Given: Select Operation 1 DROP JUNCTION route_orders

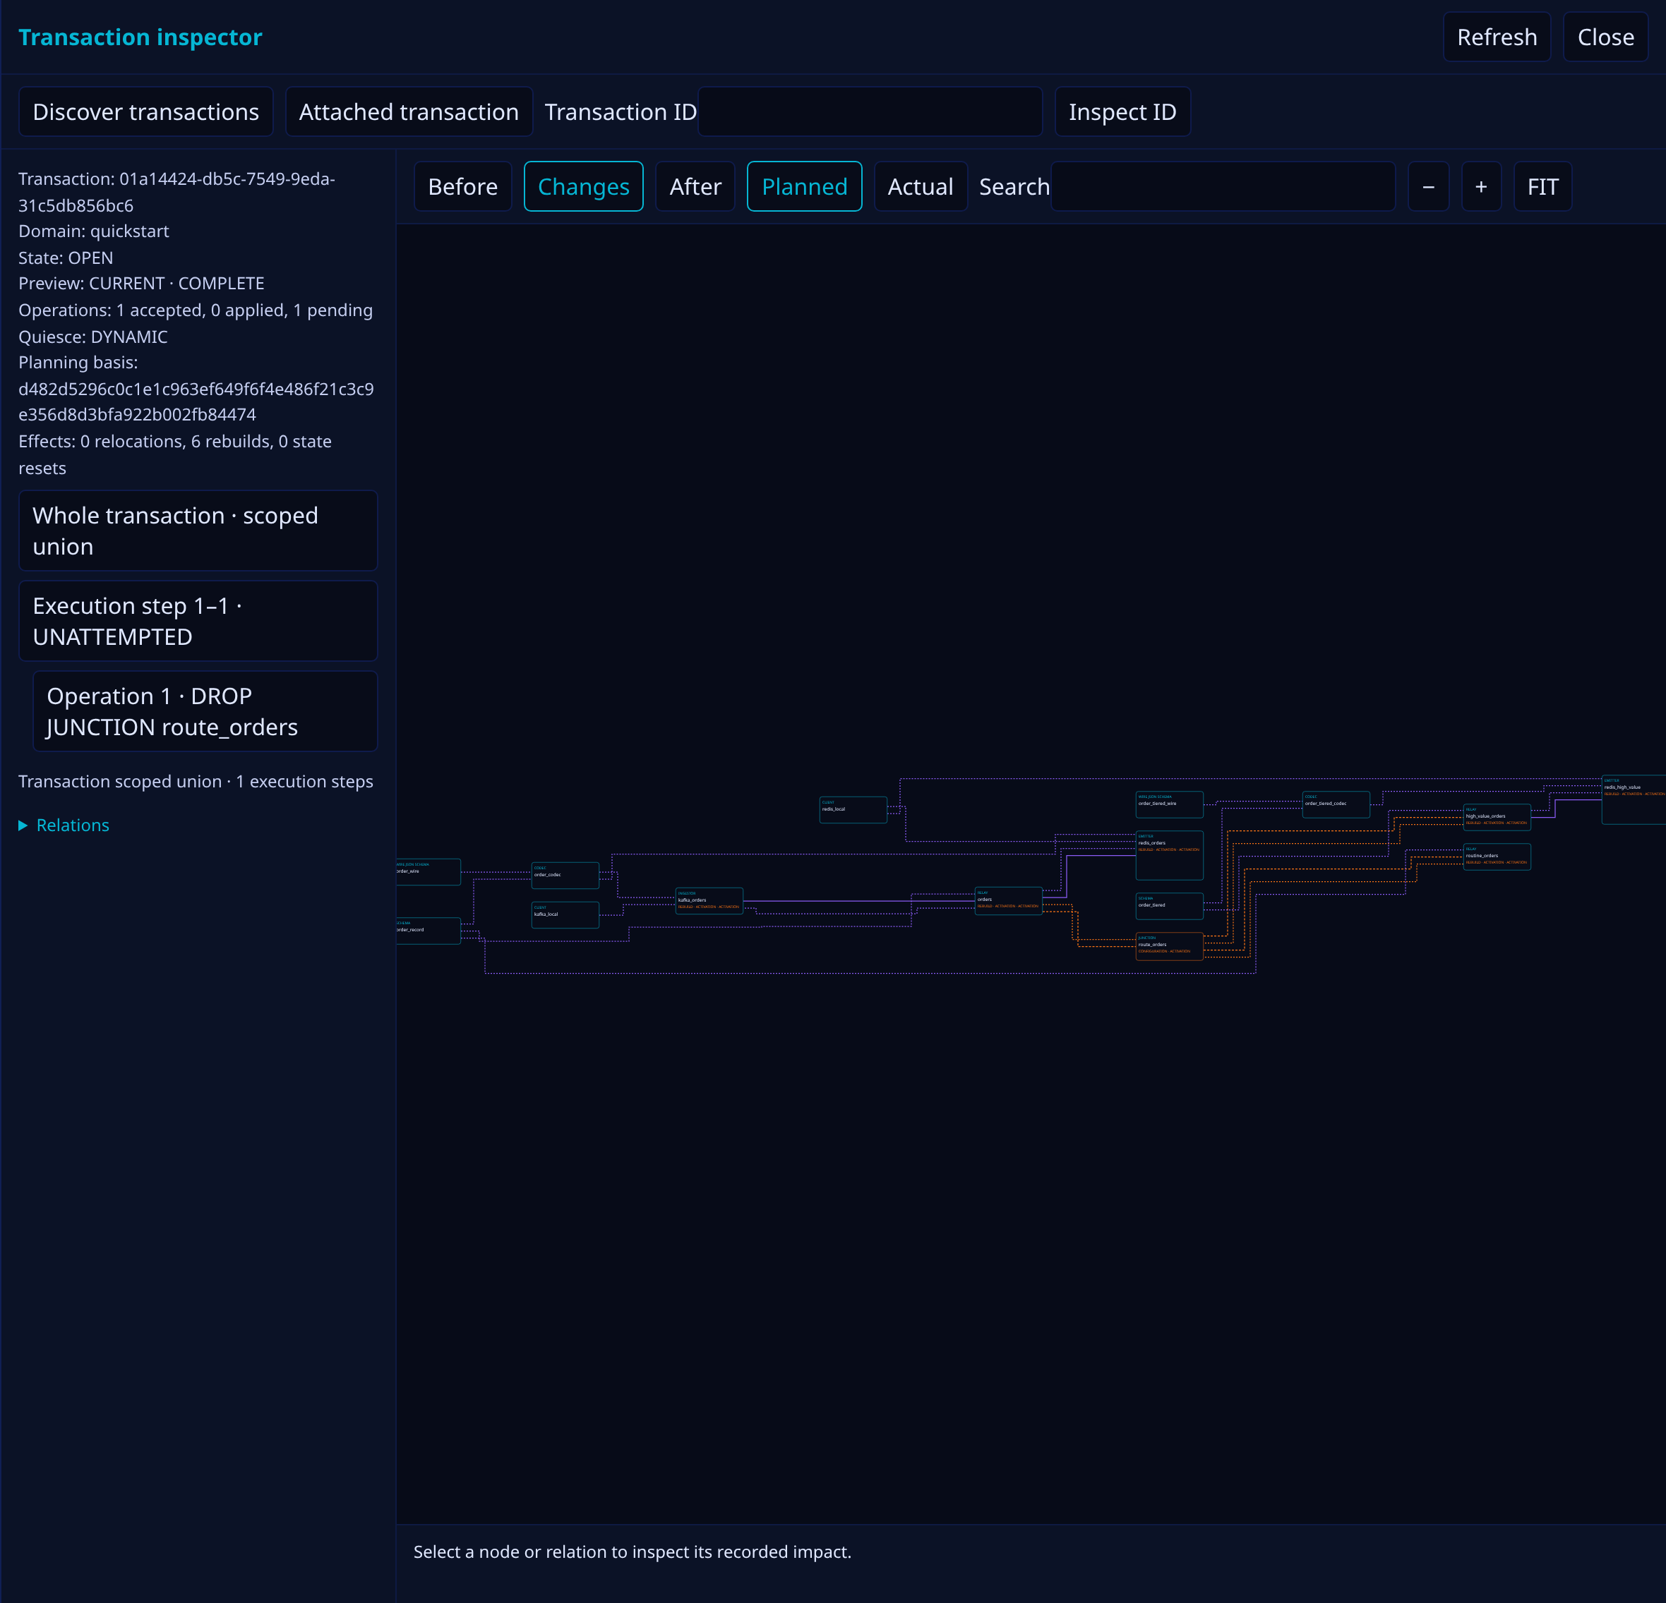Looking at the screenshot, I should click(204, 711).
